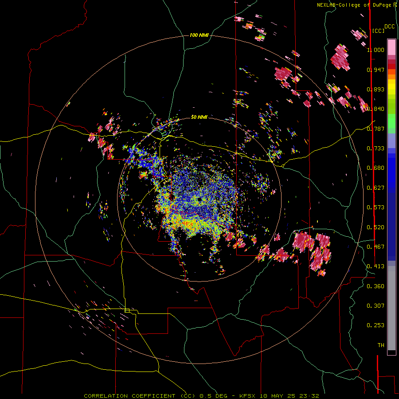Image resolution: width=399 pixels, height=399 pixels.
Task: Select the 0.840 legend value
Action: point(376,109)
